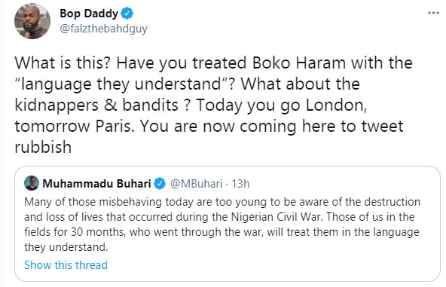Click the words "Boko Haram" in the tweet
The image size is (446, 287).
tap(299, 63)
